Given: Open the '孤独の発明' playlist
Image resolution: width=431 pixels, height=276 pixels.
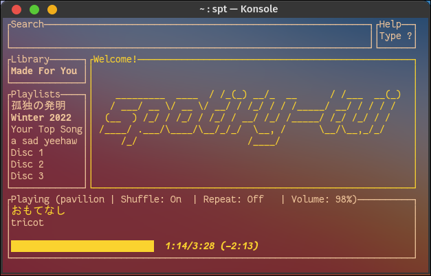Looking at the screenshot, I should click(x=38, y=106).
